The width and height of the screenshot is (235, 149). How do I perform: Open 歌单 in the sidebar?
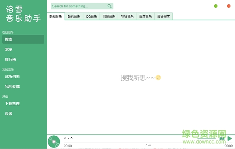pyautogui.click(x=23, y=49)
